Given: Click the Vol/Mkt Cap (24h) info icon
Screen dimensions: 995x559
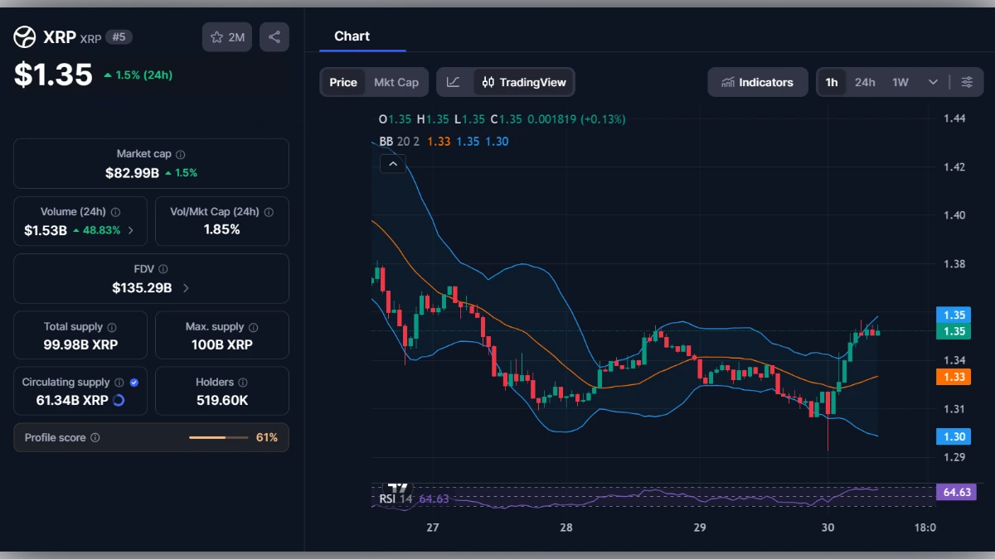Looking at the screenshot, I should [x=269, y=212].
